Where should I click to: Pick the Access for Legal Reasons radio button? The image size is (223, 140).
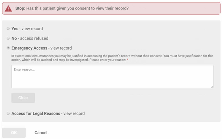8,113
